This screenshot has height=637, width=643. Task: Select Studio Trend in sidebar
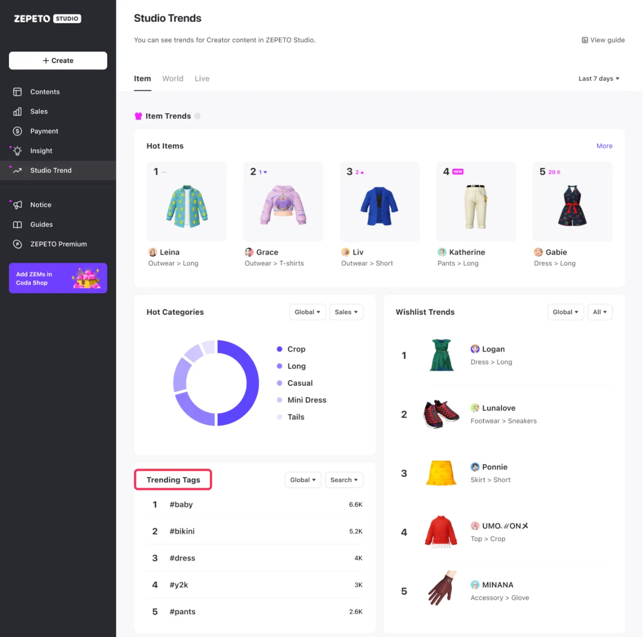(x=50, y=170)
